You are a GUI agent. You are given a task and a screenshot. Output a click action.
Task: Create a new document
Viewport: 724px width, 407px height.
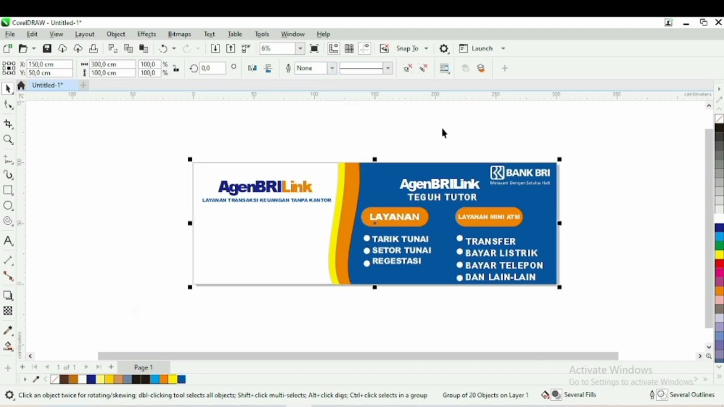click(x=7, y=49)
